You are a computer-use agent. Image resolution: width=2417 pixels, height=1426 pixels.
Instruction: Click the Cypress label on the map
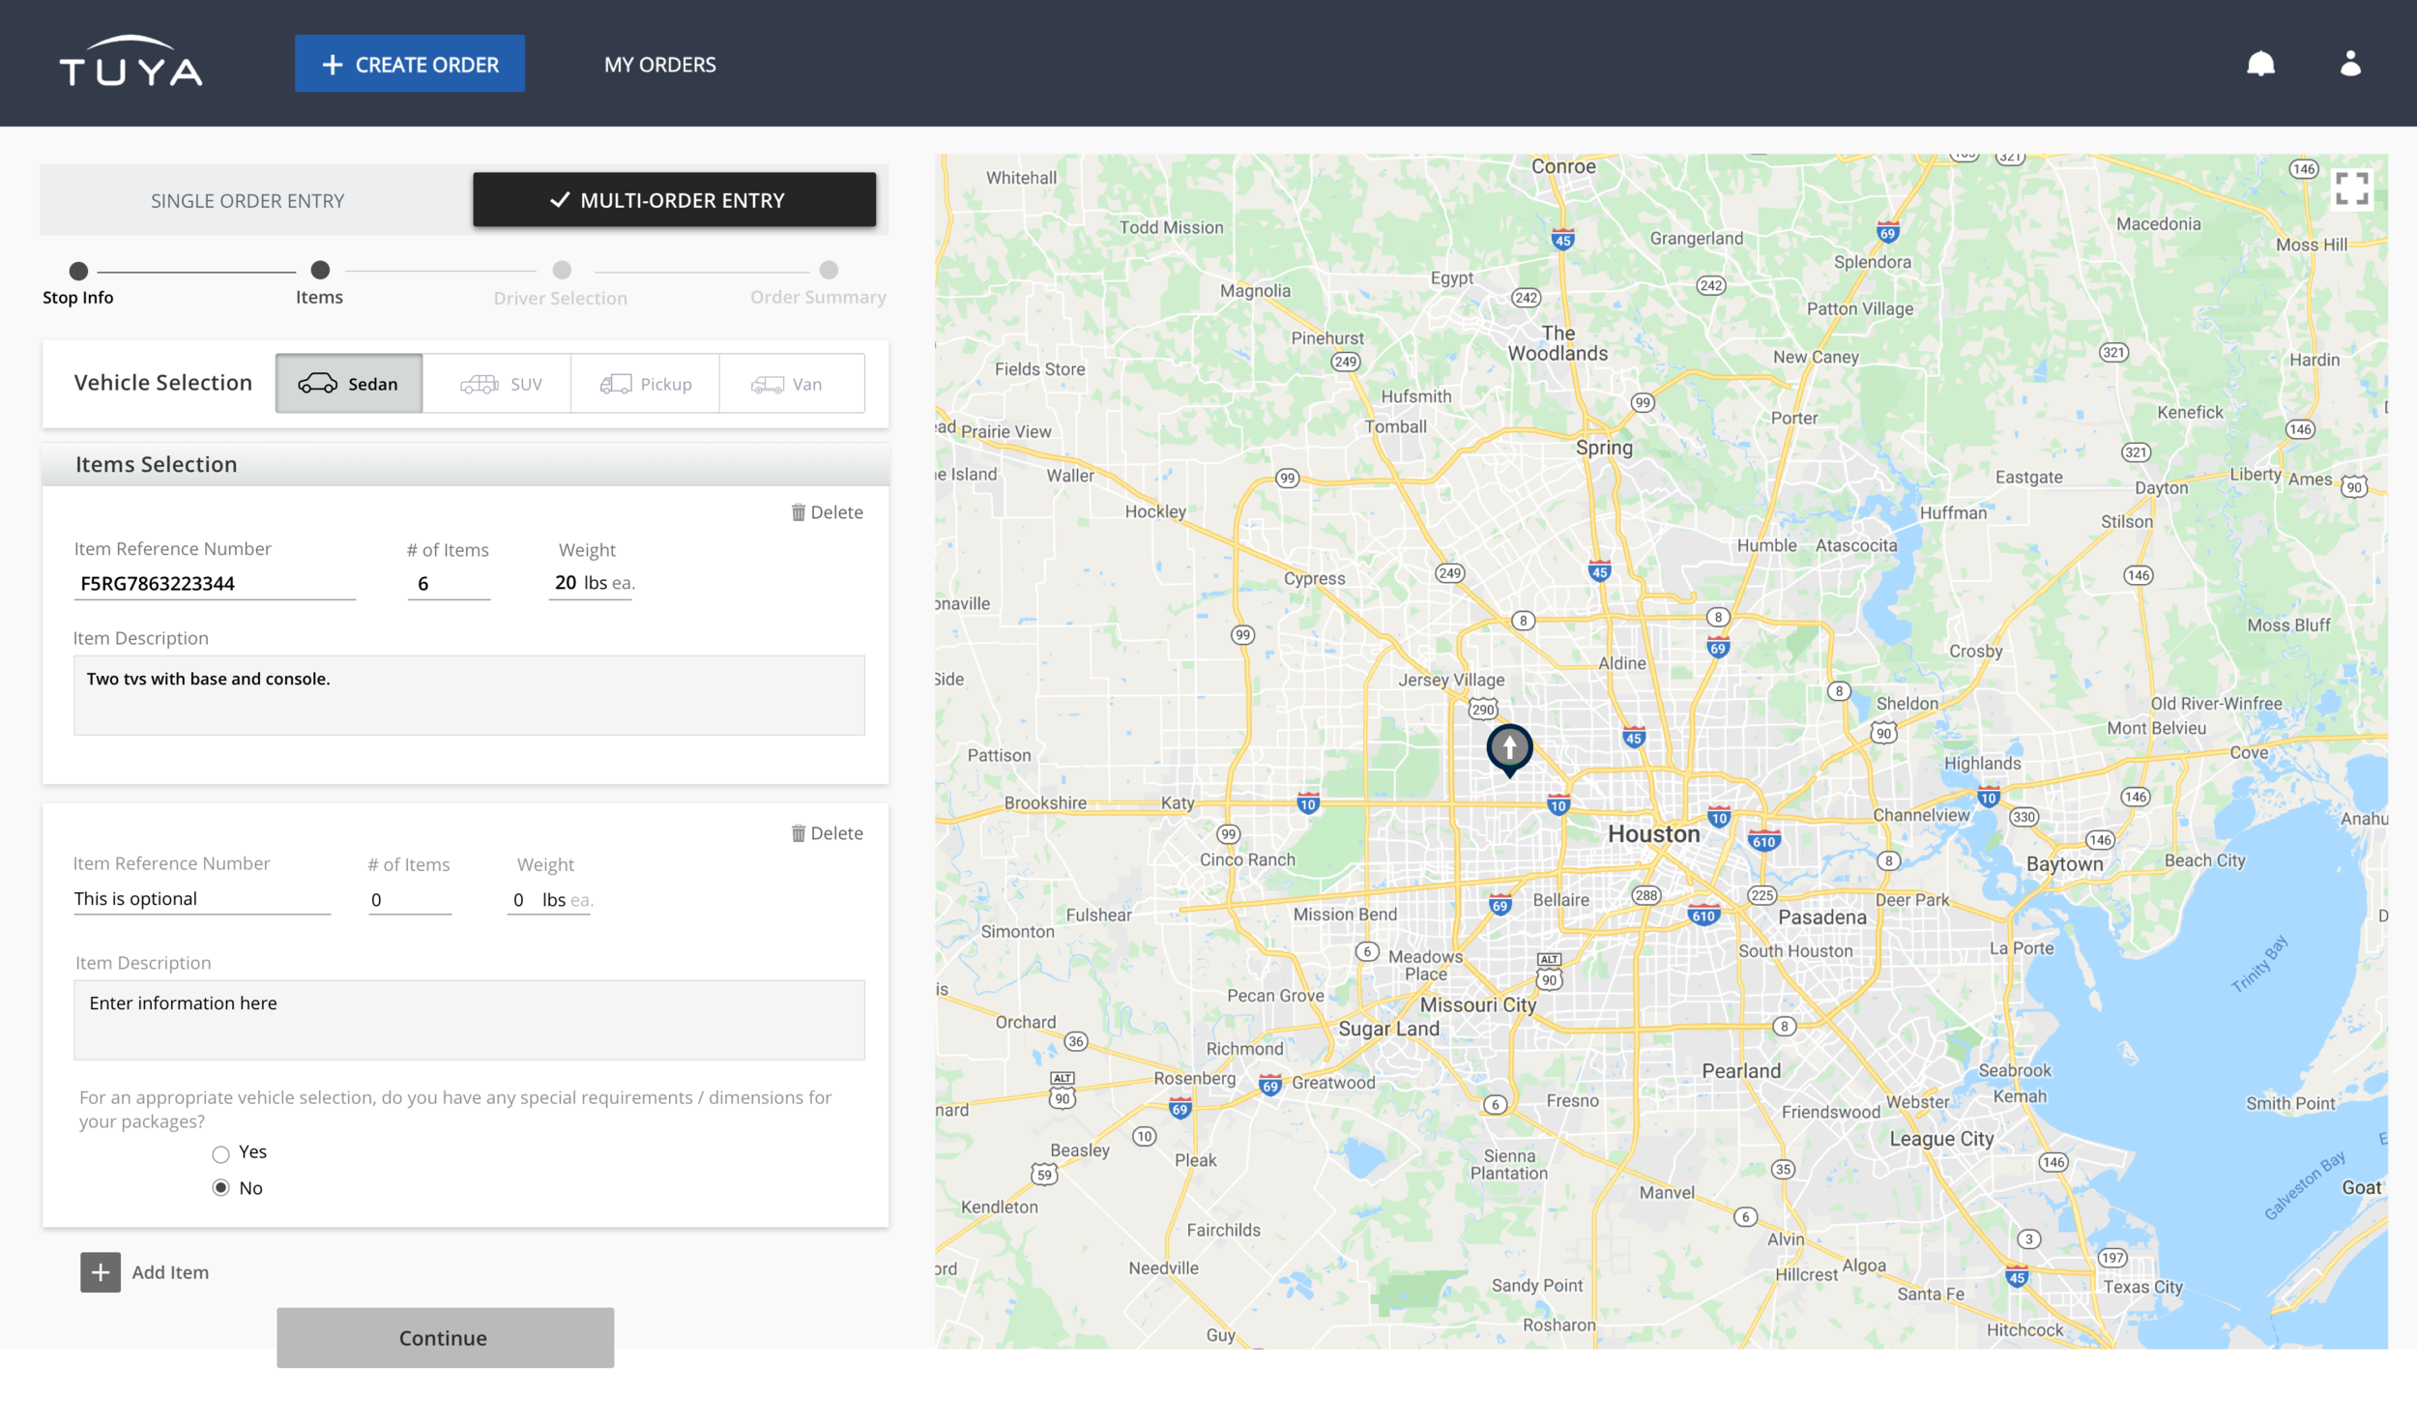[x=1314, y=579]
